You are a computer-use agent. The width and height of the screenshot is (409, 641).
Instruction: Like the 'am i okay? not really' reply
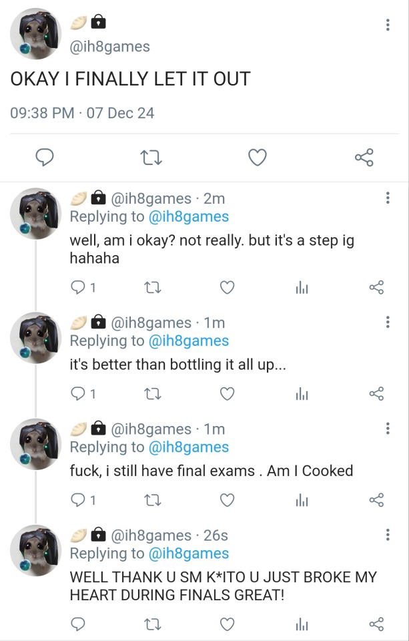[x=228, y=288]
